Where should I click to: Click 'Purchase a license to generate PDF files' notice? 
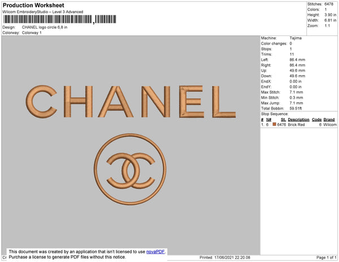pyautogui.click(x=67, y=257)
